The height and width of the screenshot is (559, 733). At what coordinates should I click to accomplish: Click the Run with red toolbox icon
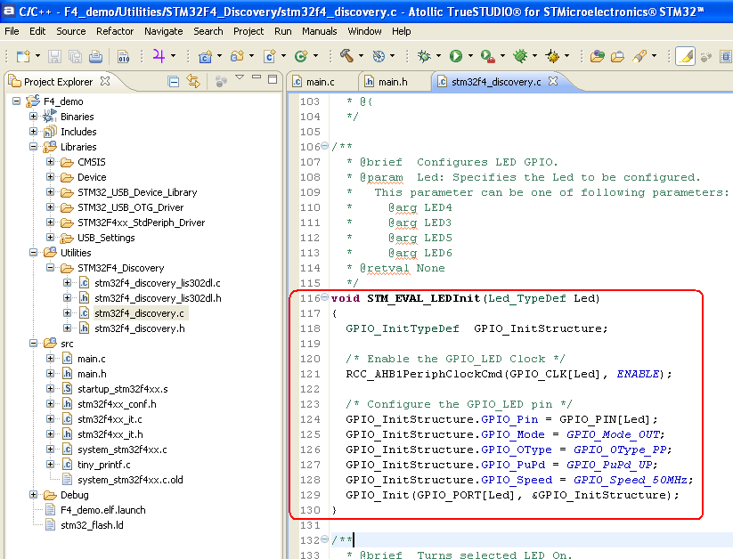pyautogui.click(x=487, y=56)
